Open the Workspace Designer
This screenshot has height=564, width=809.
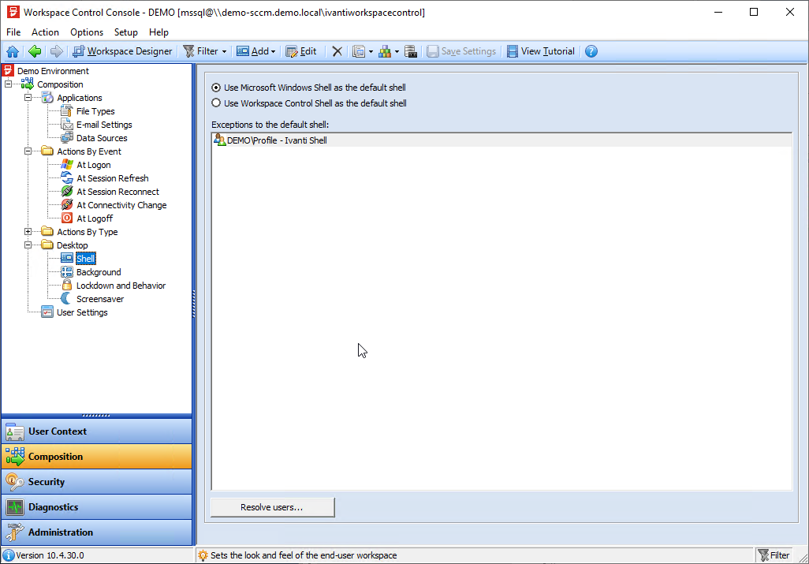pos(122,51)
